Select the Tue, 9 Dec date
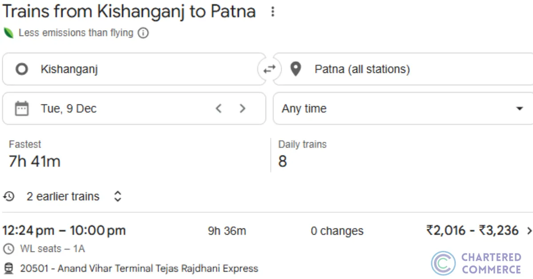This screenshot has width=533, height=279. (69, 108)
